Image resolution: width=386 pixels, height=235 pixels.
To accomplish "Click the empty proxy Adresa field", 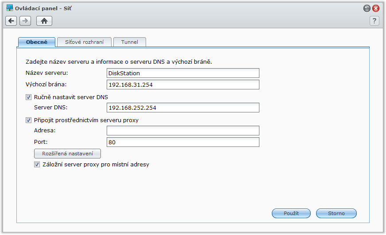I will 183,131.
